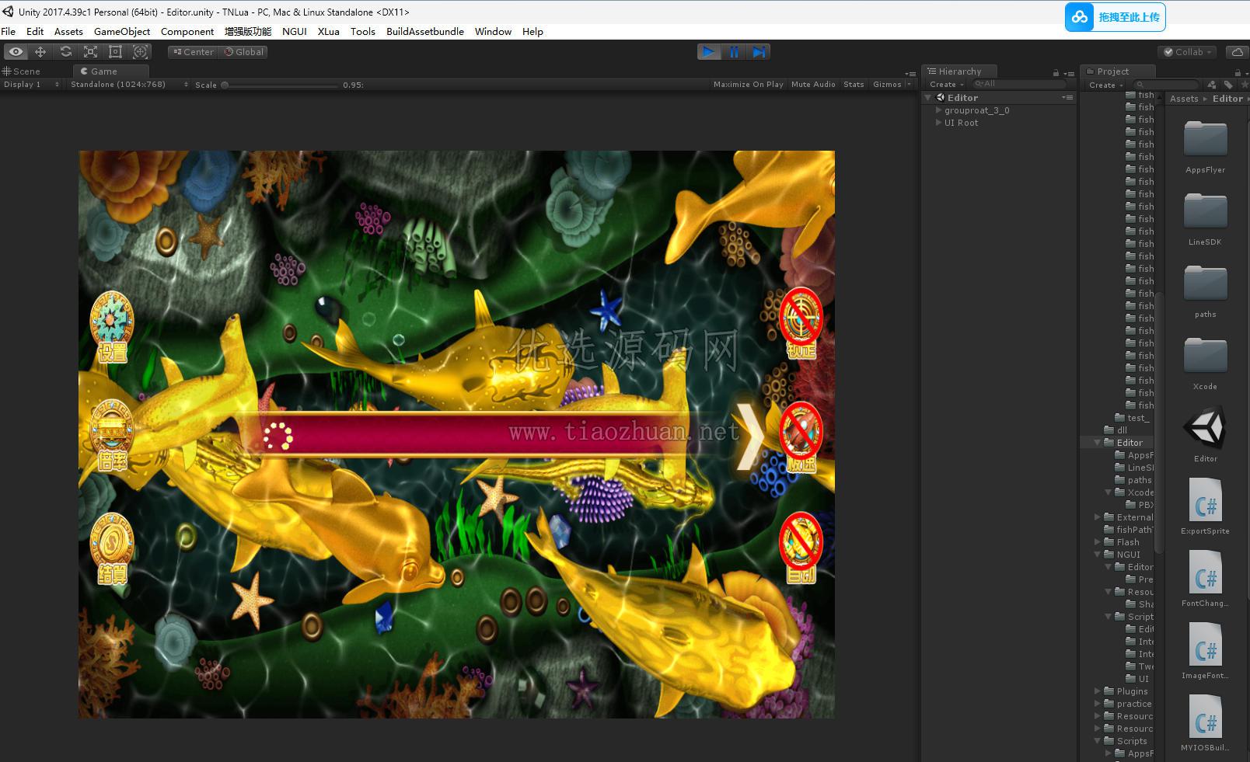Open the cloud services panel
Viewport: 1250px width, 762px height.
pos(1237,52)
